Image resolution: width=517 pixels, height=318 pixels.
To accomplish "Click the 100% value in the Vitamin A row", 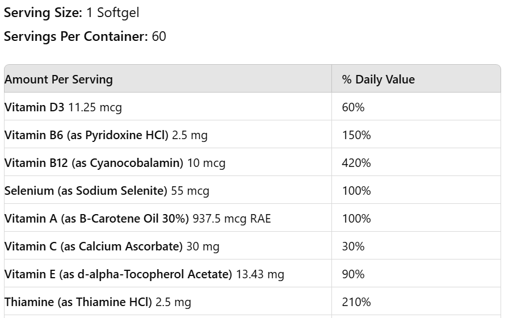I will [x=356, y=219].
